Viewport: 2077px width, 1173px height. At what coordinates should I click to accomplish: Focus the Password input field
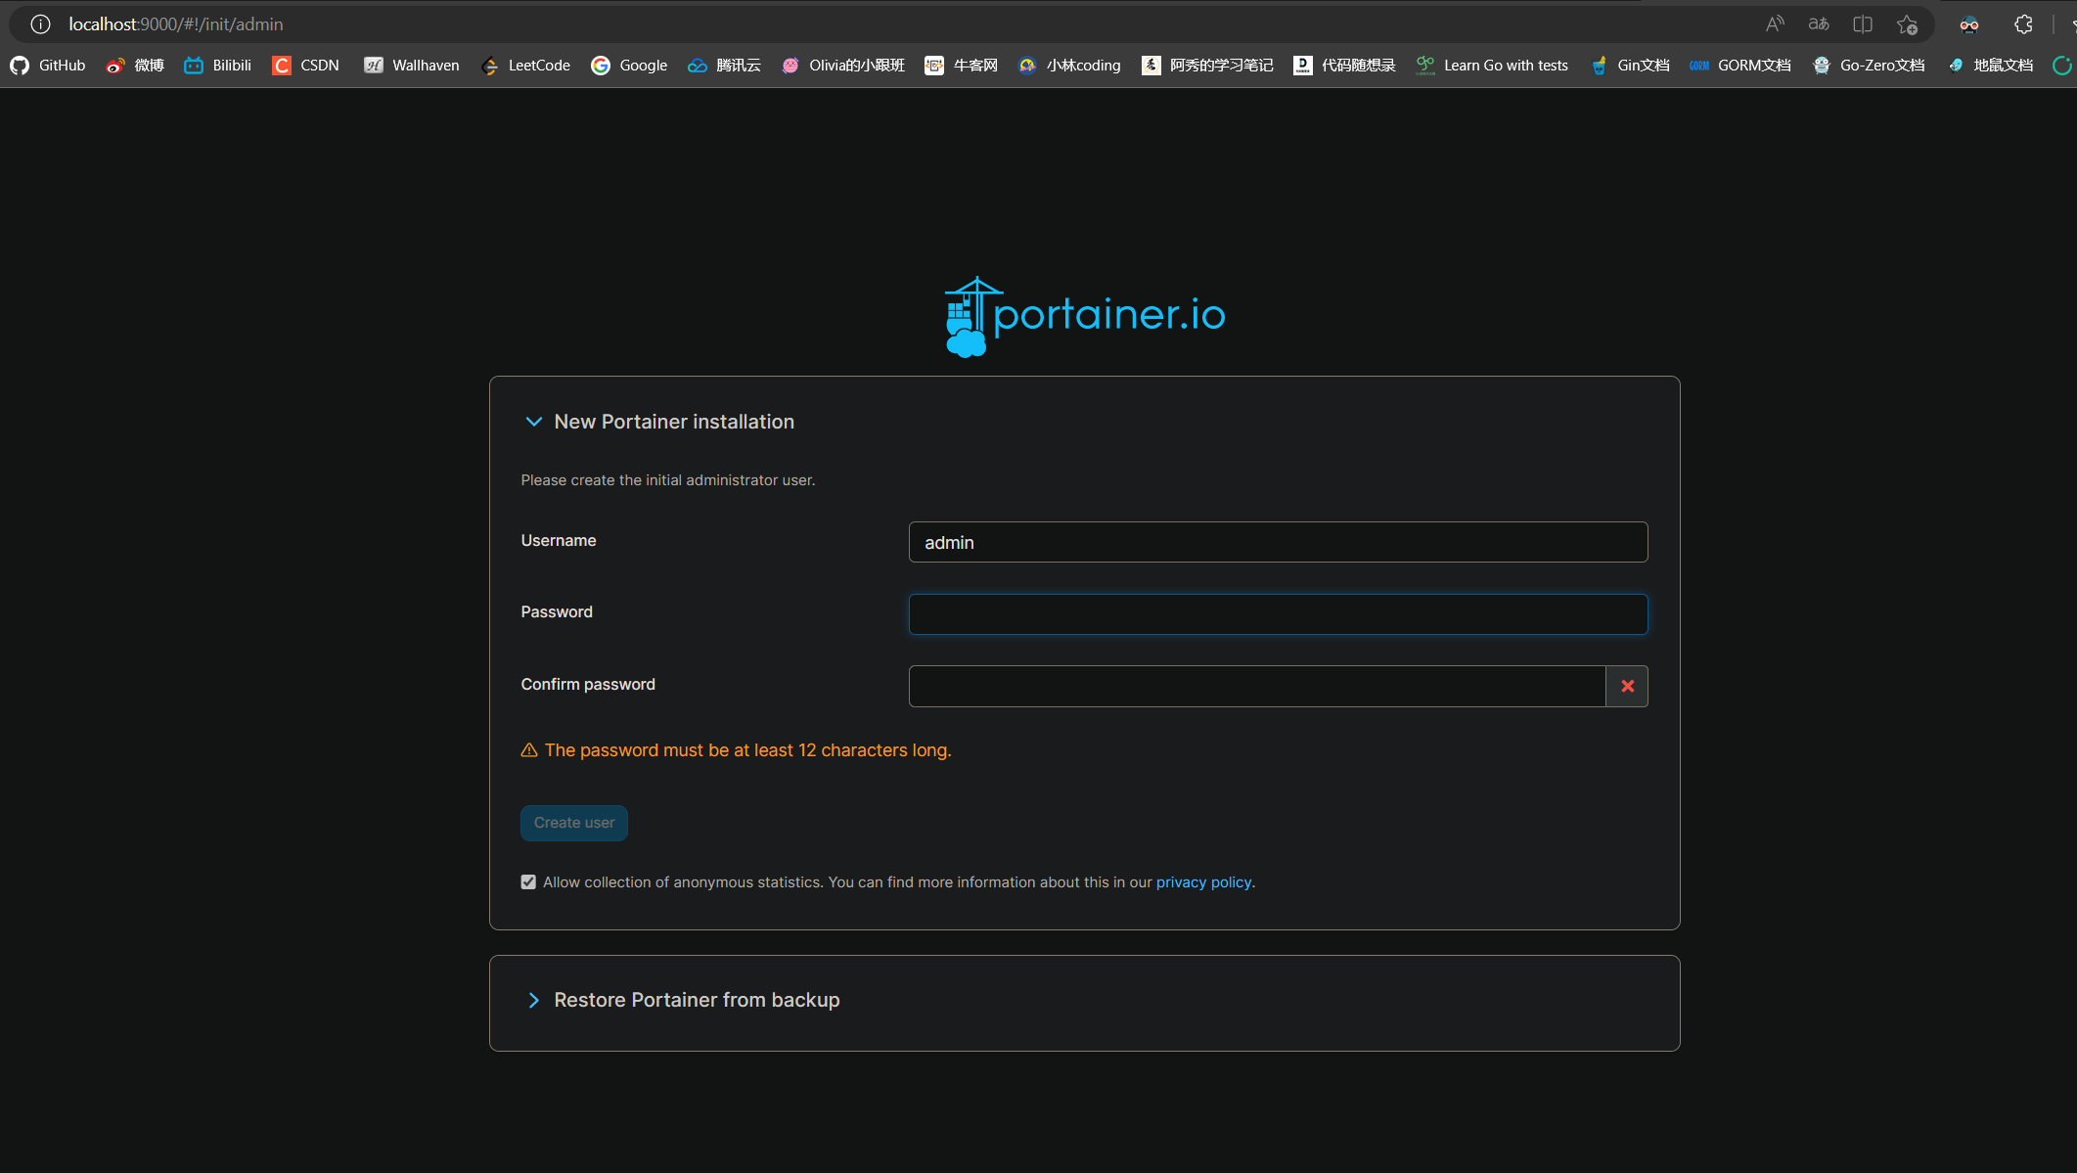(x=1277, y=614)
